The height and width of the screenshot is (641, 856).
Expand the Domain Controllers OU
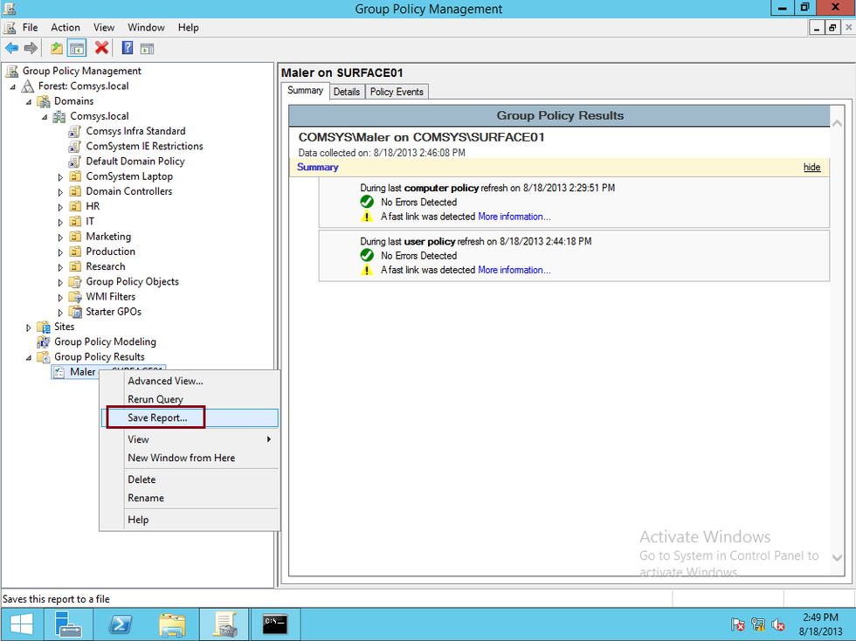[x=60, y=192]
